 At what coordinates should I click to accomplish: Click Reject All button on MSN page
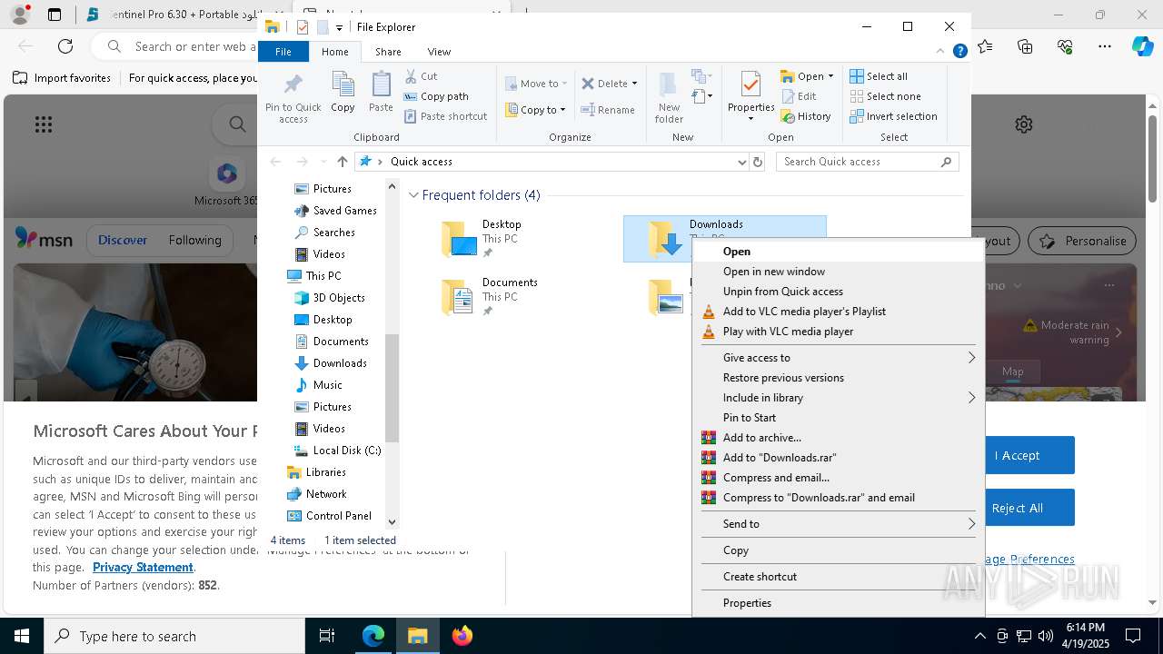pos(1029,508)
